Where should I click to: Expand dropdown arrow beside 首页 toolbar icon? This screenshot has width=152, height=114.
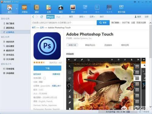[17, 9]
